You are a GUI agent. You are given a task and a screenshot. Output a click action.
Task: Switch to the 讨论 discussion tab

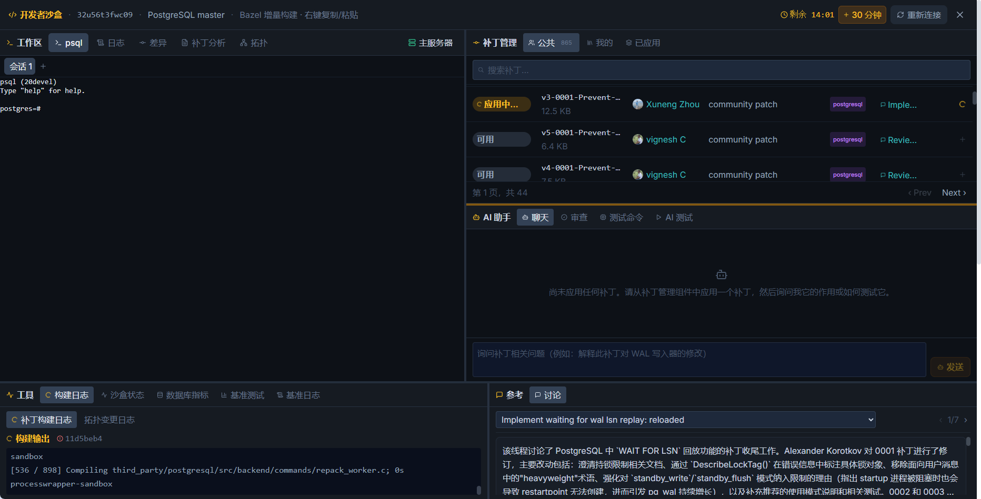[x=547, y=395]
